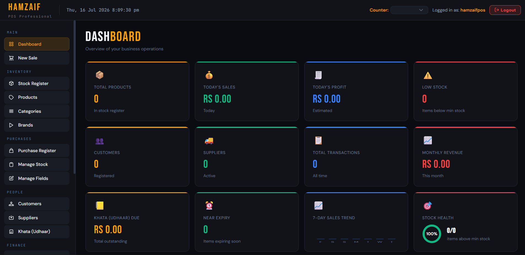Select the Today's Sales card
The height and width of the screenshot is (255, 525).
(x=247, y=91)
